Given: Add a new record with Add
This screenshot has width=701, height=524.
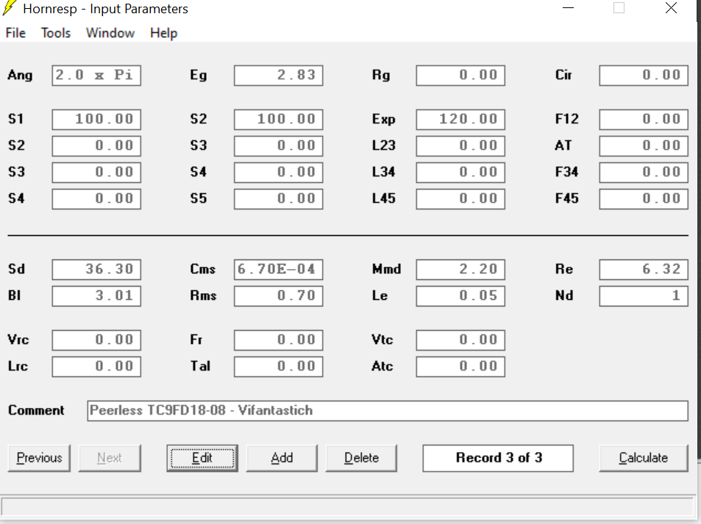Looking at the screenshot, I should pyautogui.click(x=282, y=458).
